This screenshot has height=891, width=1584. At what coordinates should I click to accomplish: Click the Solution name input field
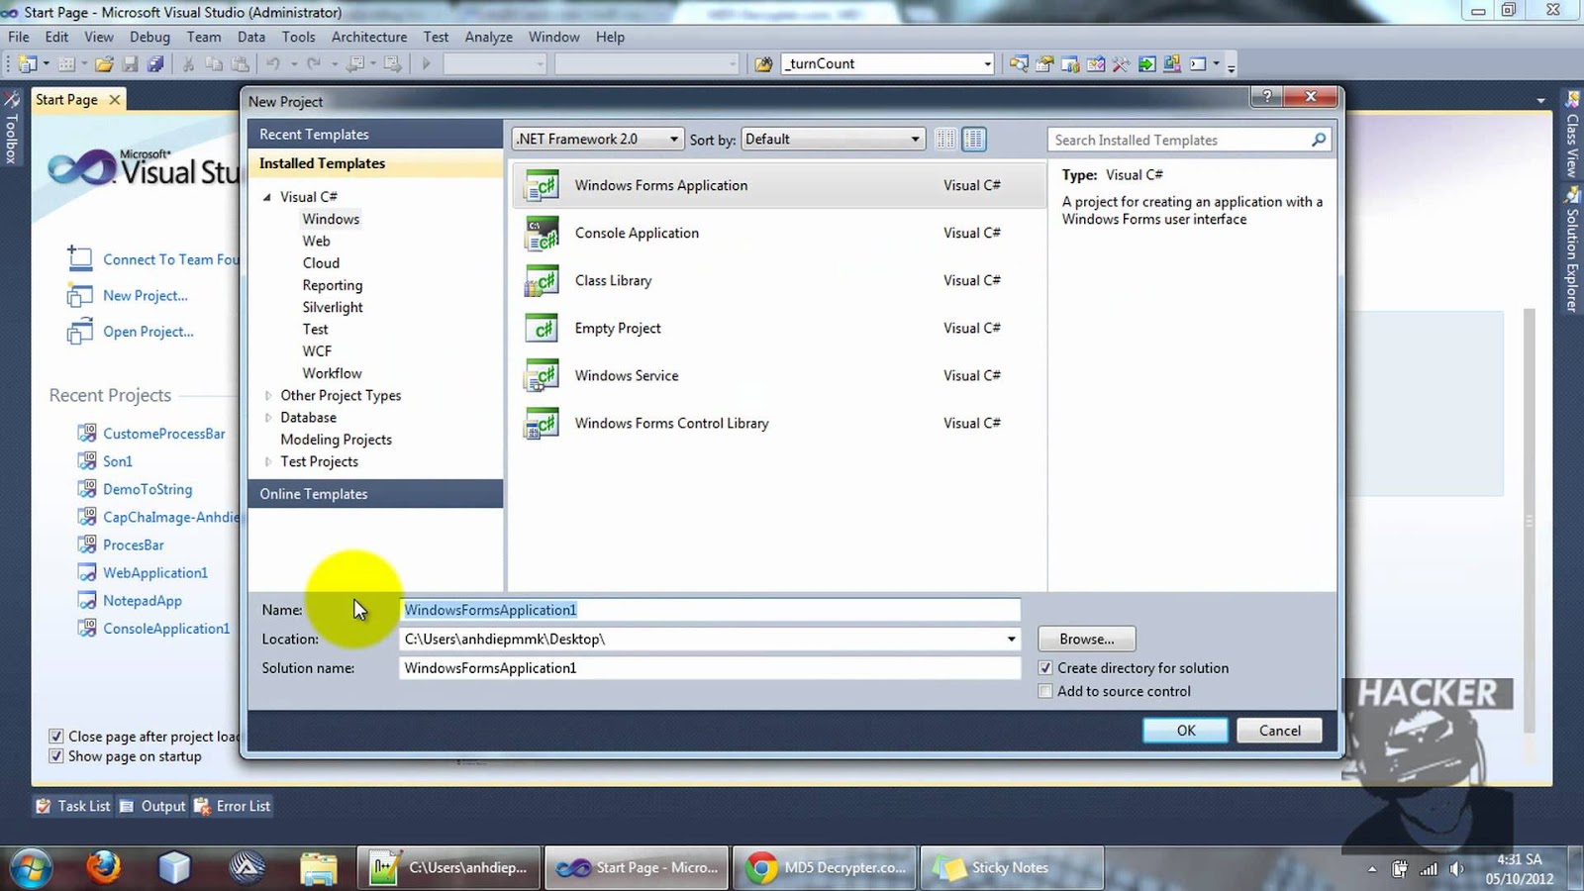tap(710, 668)
